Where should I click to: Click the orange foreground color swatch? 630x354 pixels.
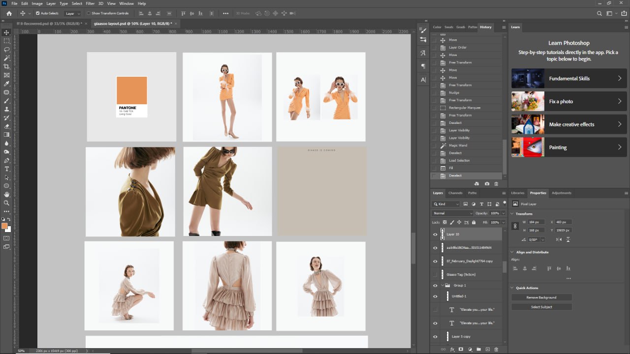coord(4,226)
